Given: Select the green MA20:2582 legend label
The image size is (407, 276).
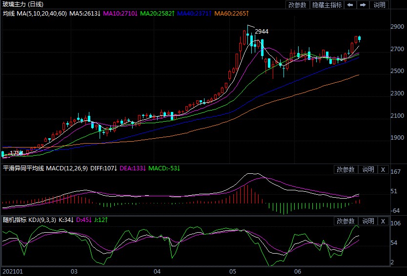Looking at the screenshot, I should point(157,13).
